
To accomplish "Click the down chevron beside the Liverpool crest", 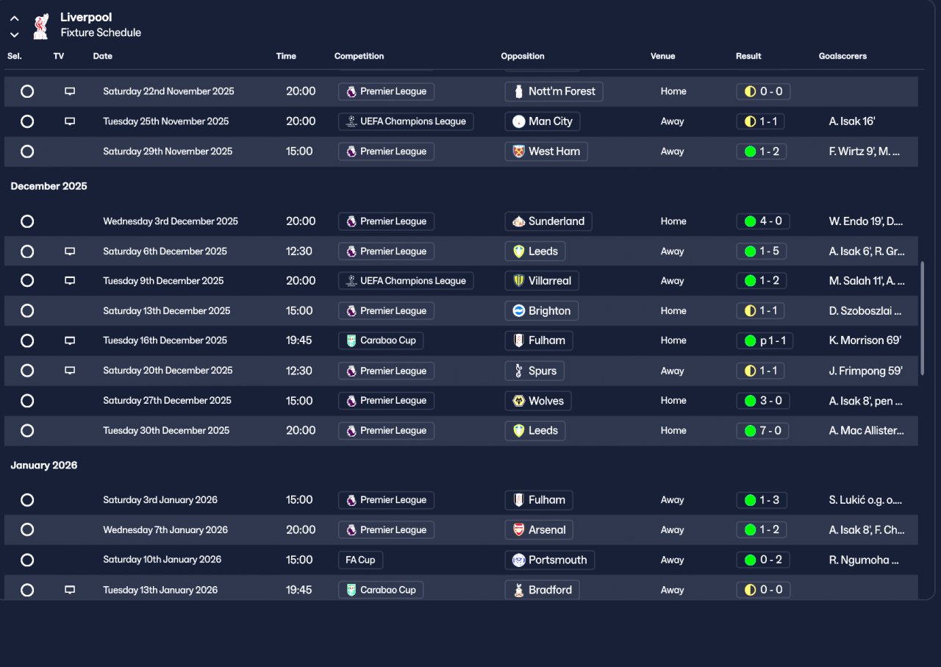I will click(x=15, y=35).
